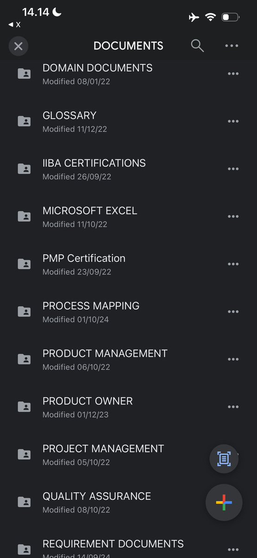Tap the Modified 01/12/23 date
257x558 pixels.
(x=76, y=415)
